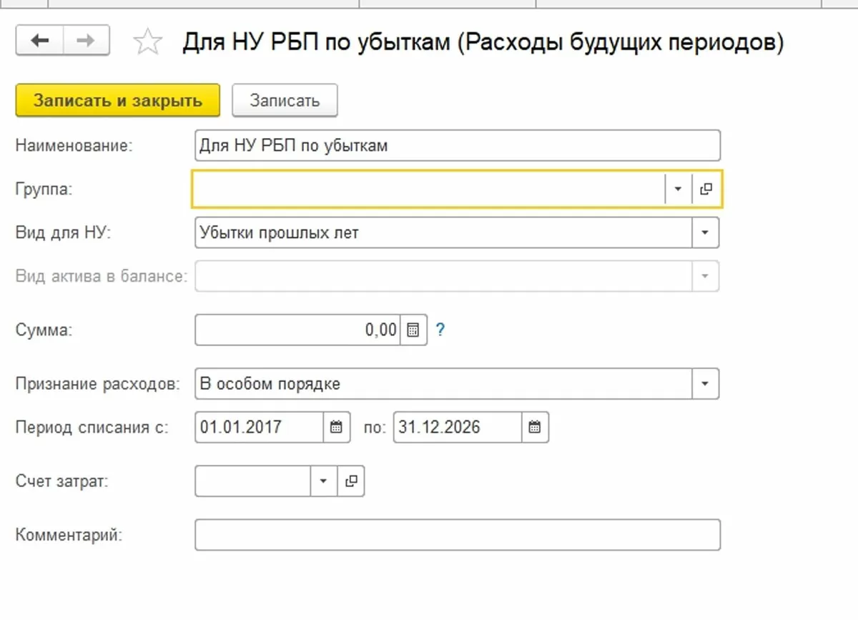The height and width of the screenshot is (620, 858).
Task: Add form to favorites with star icon
Action: 147,42
